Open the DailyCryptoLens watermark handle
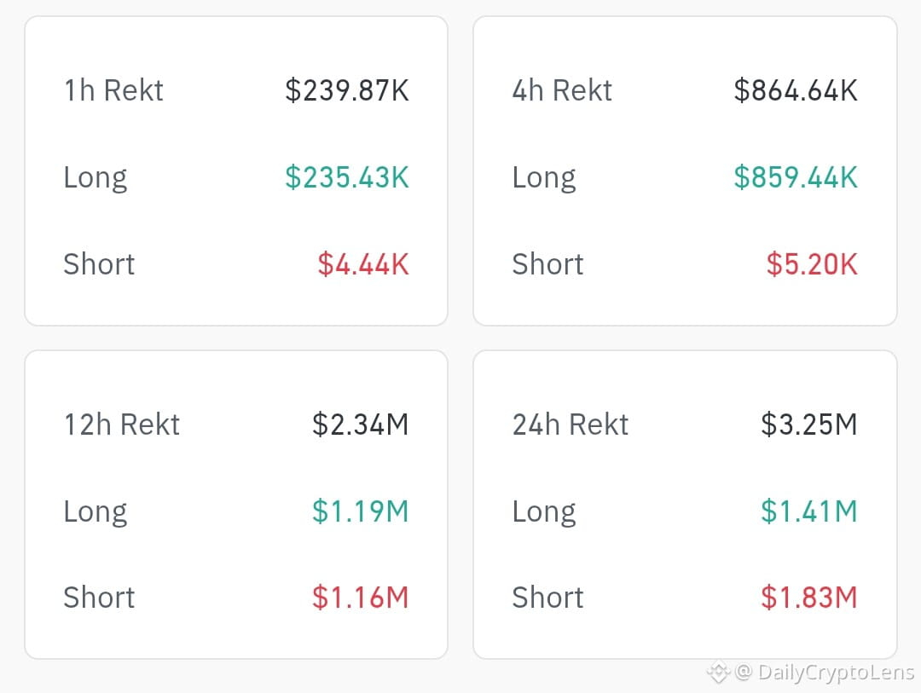Image resolution: width=921 pixels, height=693 pixels. tap(825, 673)
